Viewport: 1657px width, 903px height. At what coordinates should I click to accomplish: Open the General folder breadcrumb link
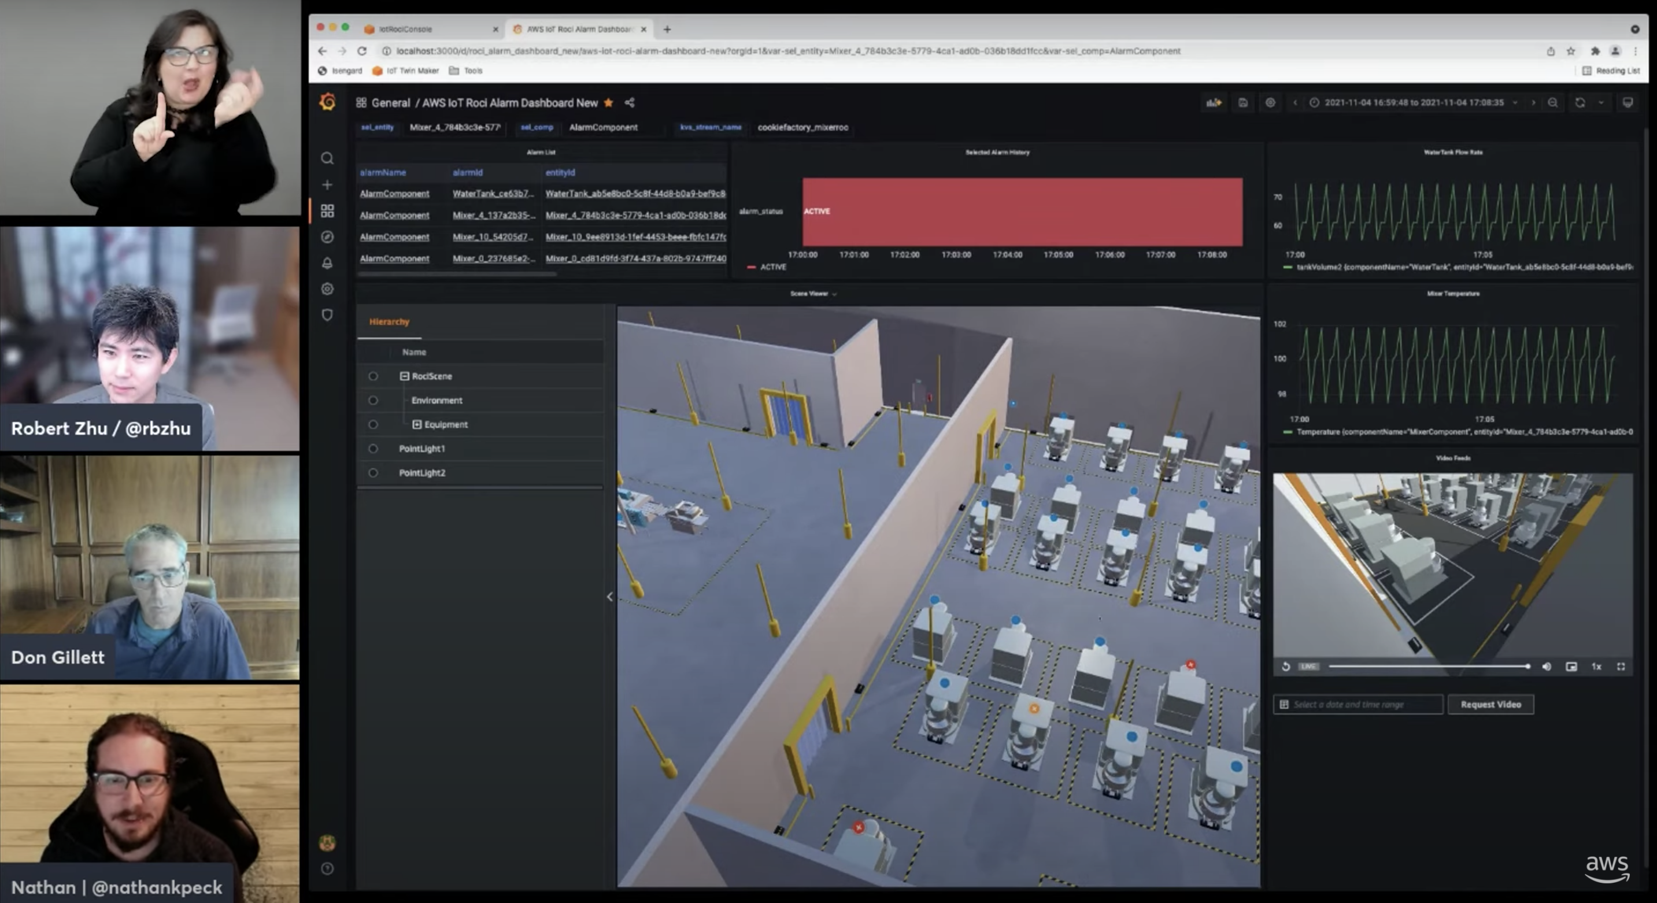(x=390, y=103)
